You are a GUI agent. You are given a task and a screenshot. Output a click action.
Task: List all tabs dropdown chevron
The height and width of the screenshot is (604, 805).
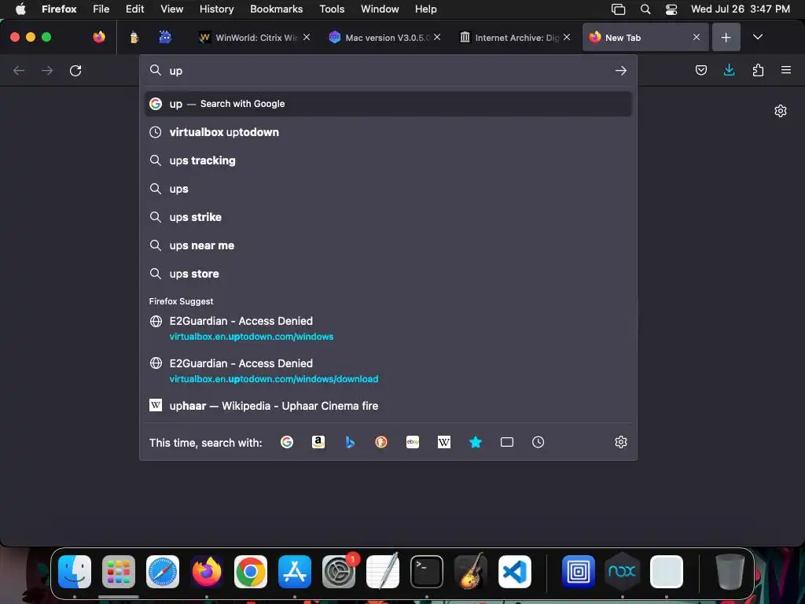(758, 37)
